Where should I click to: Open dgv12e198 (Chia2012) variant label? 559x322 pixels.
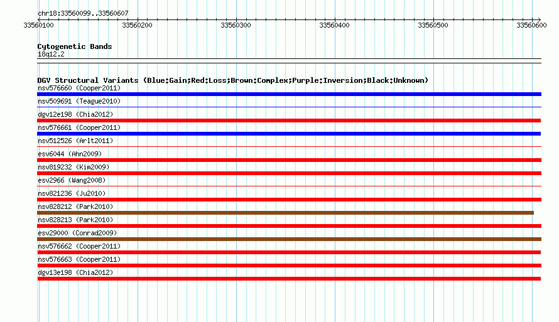click(75, 114)
